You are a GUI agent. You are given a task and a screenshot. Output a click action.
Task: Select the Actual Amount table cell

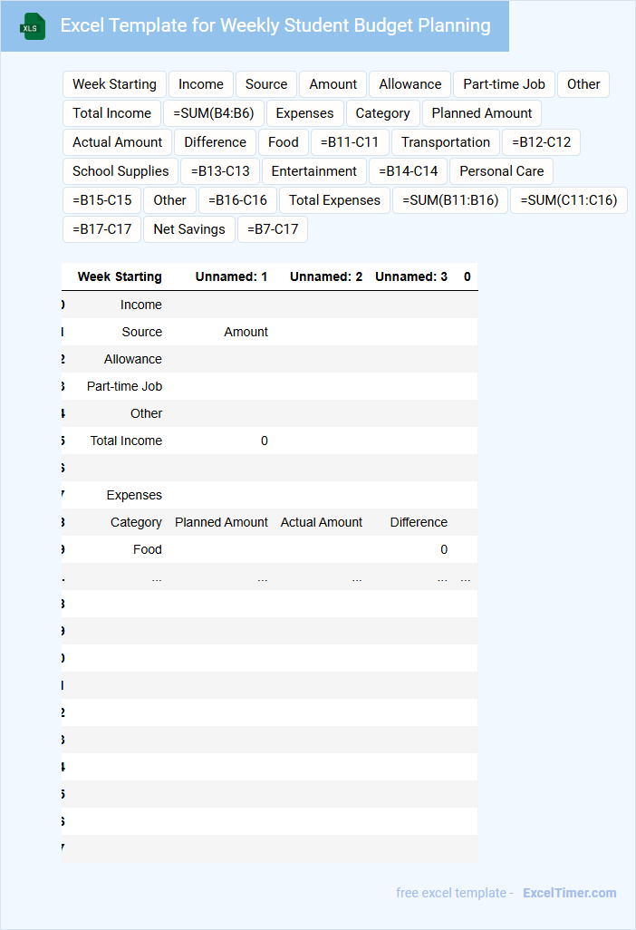tap(322, 522)
